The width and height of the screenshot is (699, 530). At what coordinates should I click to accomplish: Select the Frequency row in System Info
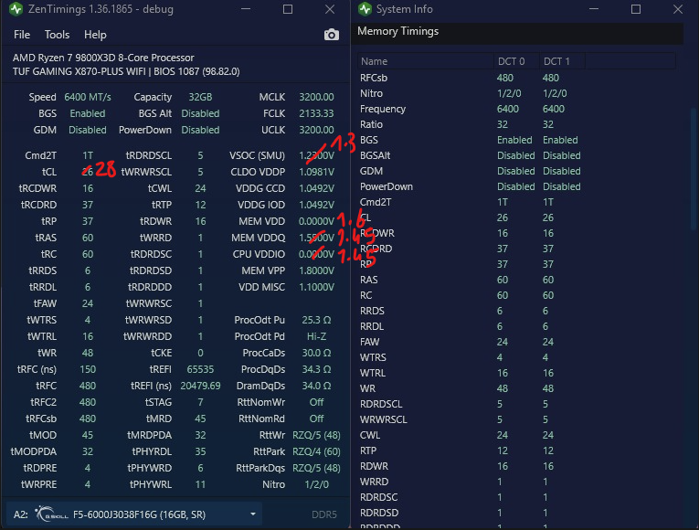(x=517, y=109)
